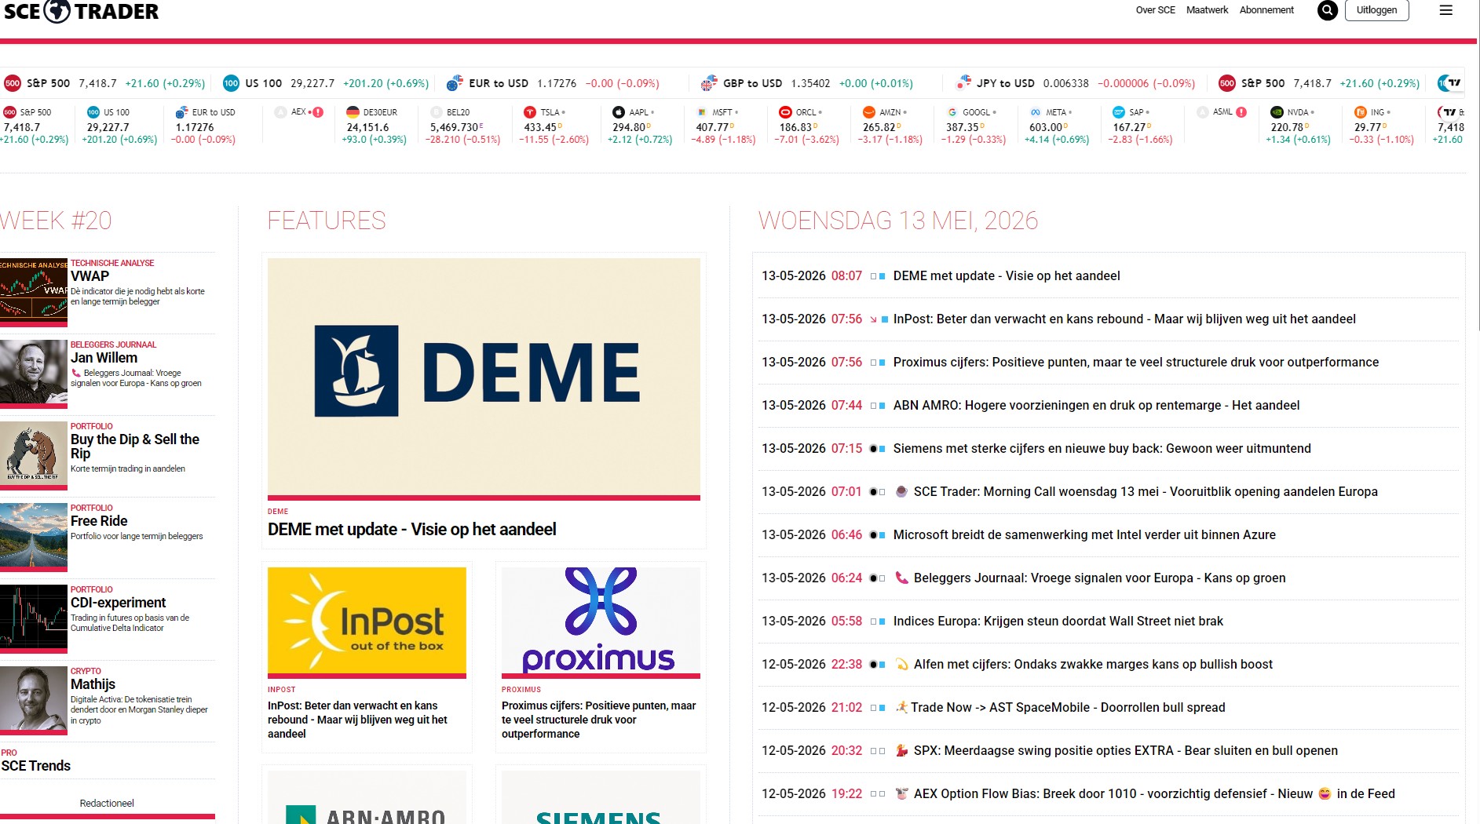Image resolution: width=1480 pixels, height=824 pixels.
Task: Open InPost Beter dan verwacht news list item
Action: [x=1124, y=319]
